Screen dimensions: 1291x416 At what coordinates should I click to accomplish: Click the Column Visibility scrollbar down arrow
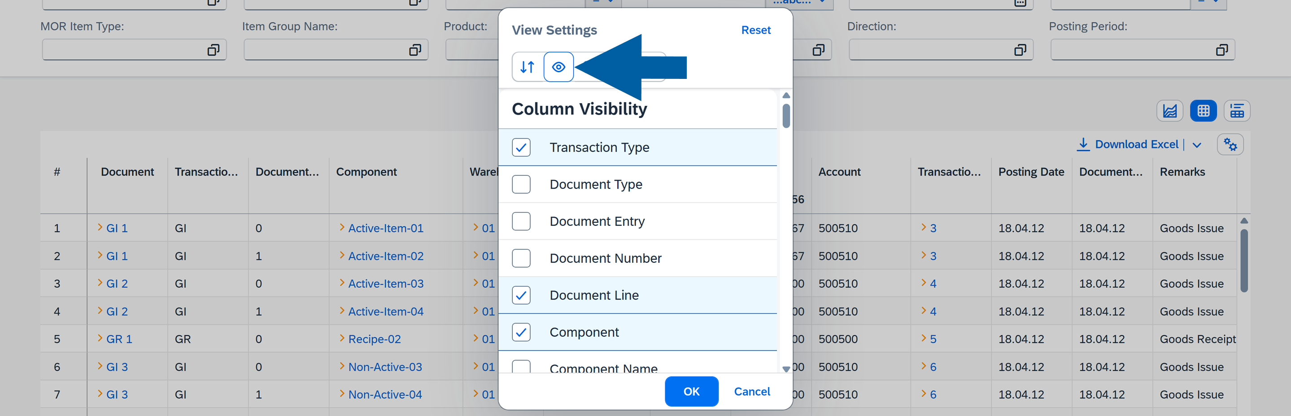coord(786,369)
